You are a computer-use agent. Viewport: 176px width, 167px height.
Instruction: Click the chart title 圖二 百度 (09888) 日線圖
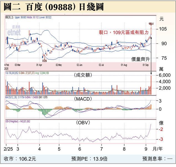[53, 7]
